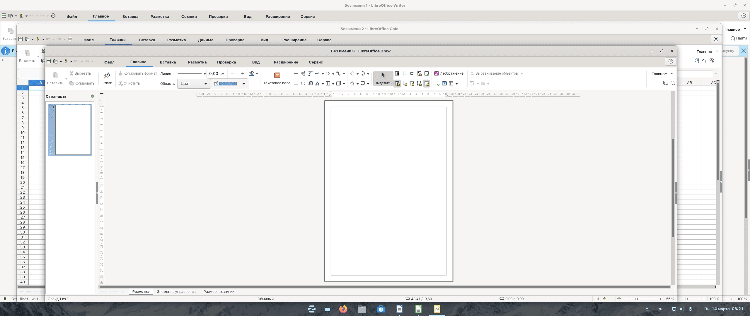This screenshot has height=316, width=750.
Task: Open Draw's Главное toolbar mode dropdown
Action: [x=662, y=74]
